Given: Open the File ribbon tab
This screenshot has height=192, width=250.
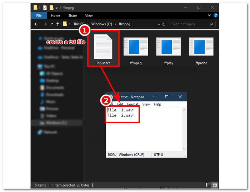Looking at the screenshot, I should 39,15.
